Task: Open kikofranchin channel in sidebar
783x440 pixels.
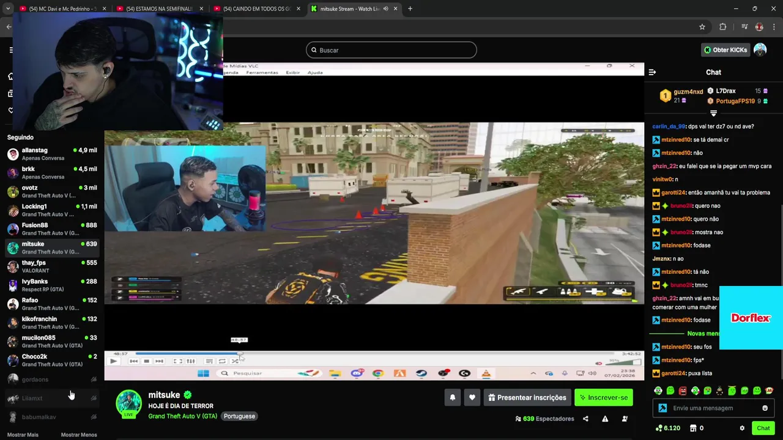Action: (x=52, y=323)
